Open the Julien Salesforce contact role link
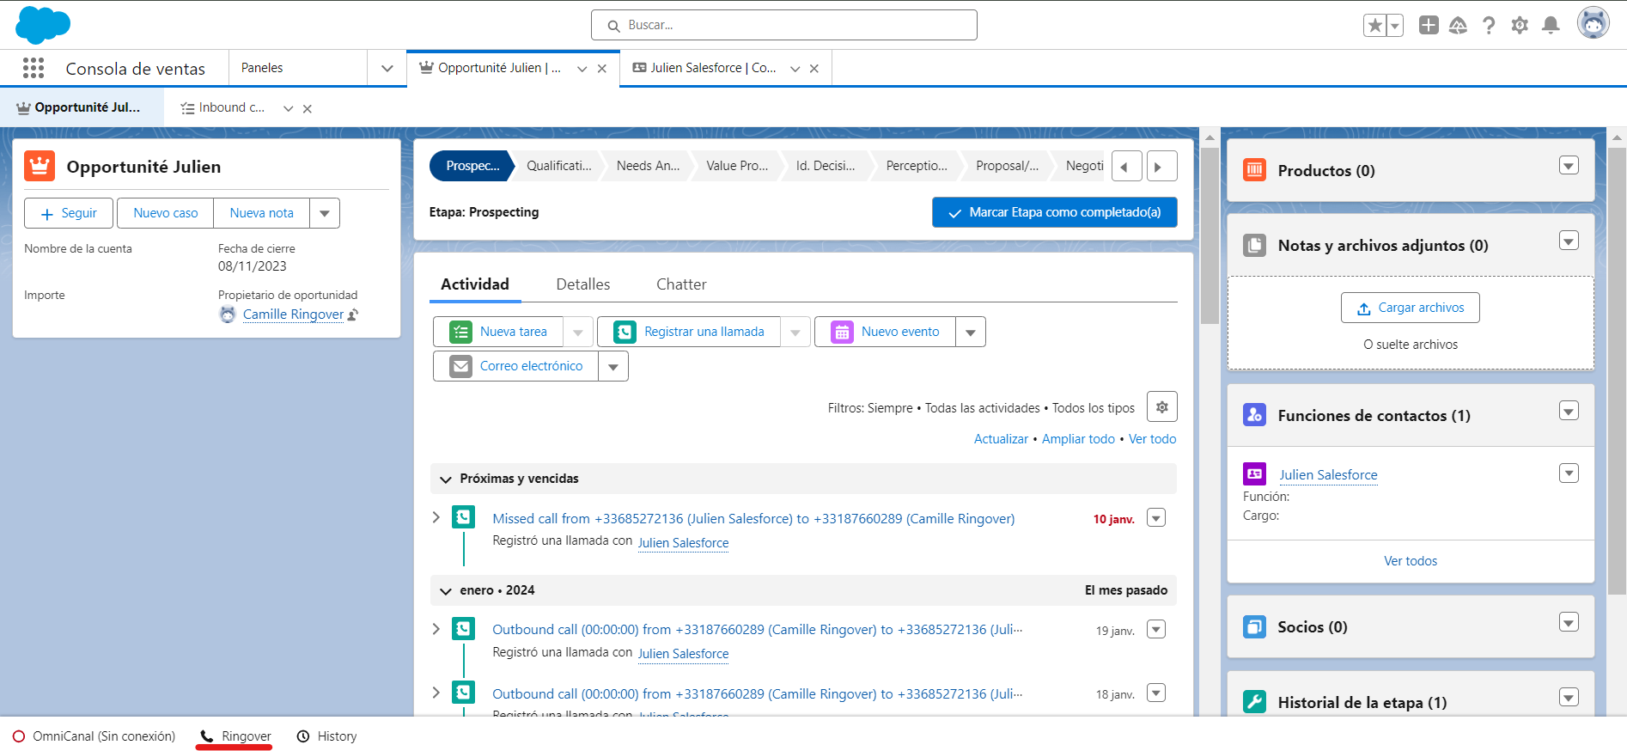Viewport: 1627px width, 751px height. pos(1328,475)
